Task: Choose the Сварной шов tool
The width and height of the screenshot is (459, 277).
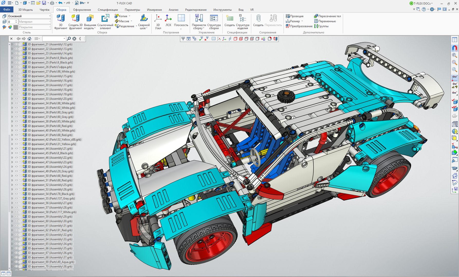Action: tap(144, 22)
